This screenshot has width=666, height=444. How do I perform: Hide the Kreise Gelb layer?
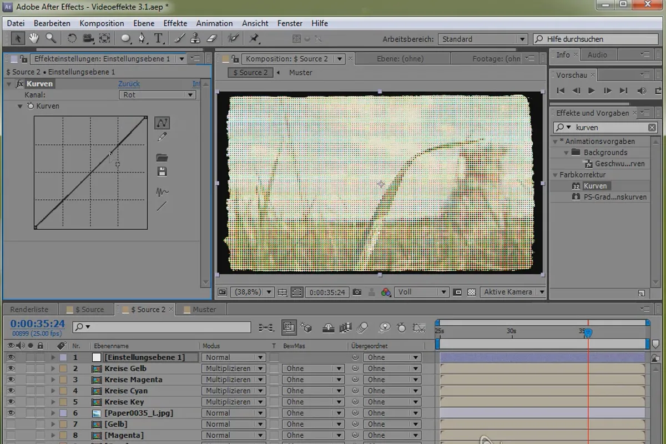pos(11,369)
